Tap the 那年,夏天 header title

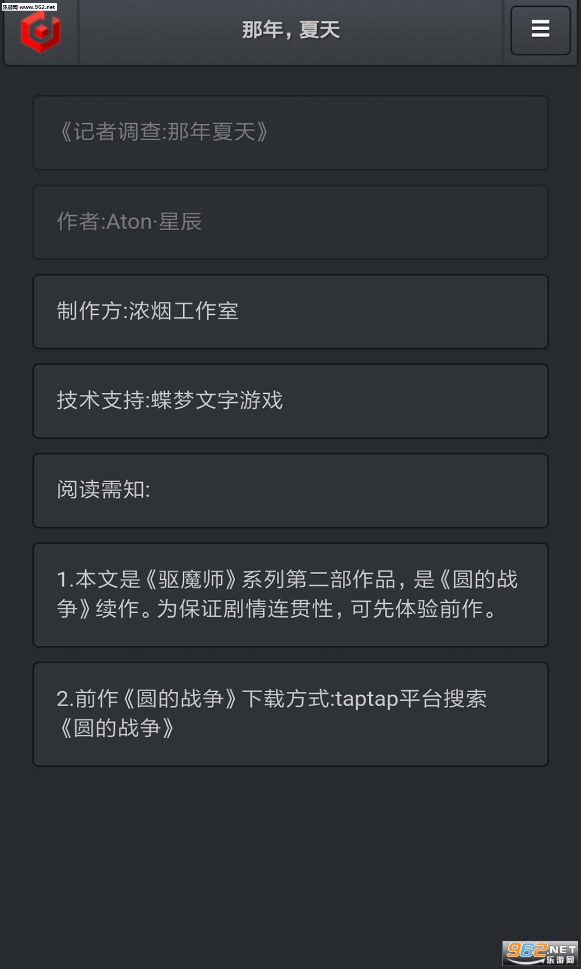click(291, 30)
